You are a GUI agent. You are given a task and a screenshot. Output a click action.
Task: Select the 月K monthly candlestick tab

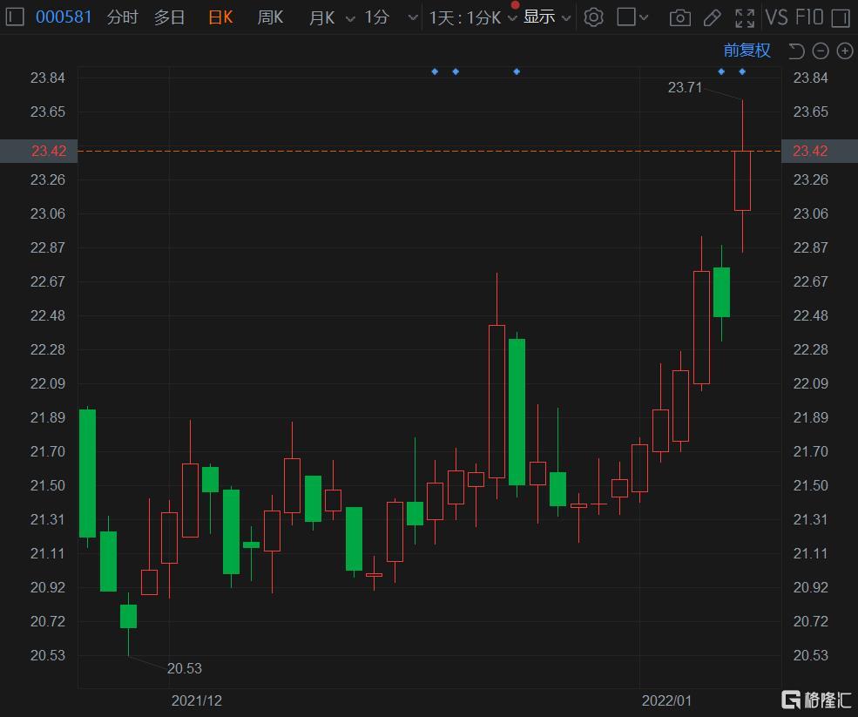point(321,18)
